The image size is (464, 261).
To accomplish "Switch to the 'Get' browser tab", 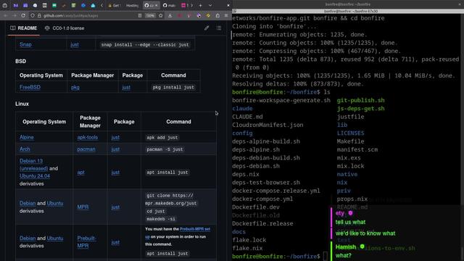I will point(115,5).
